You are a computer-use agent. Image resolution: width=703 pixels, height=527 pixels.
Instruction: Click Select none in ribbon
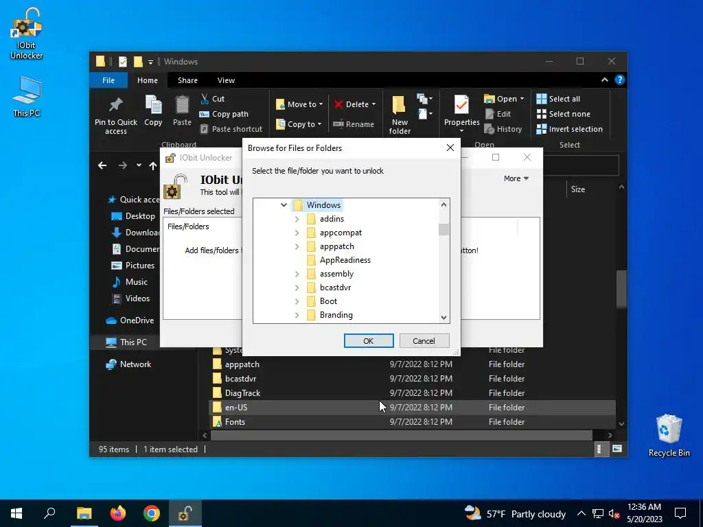click(x=564, y=114)
